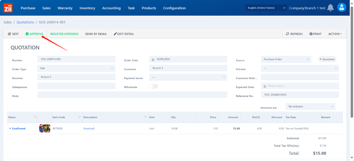The image size is (354, 161).
Task: Click the Rose product thumbnail
Action: click(45, 128)
